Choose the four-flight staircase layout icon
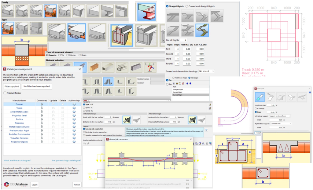Screen dimensions: 313x190 [x=202, y=30]
